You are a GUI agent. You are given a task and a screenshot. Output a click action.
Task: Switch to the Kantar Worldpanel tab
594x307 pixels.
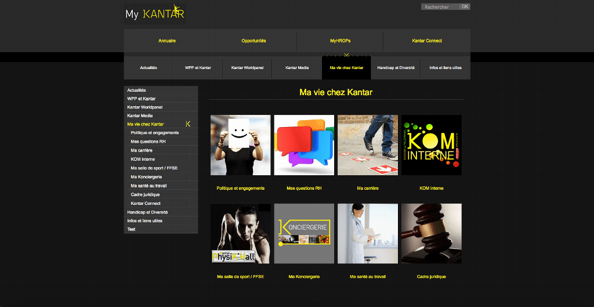pos(247,68)
